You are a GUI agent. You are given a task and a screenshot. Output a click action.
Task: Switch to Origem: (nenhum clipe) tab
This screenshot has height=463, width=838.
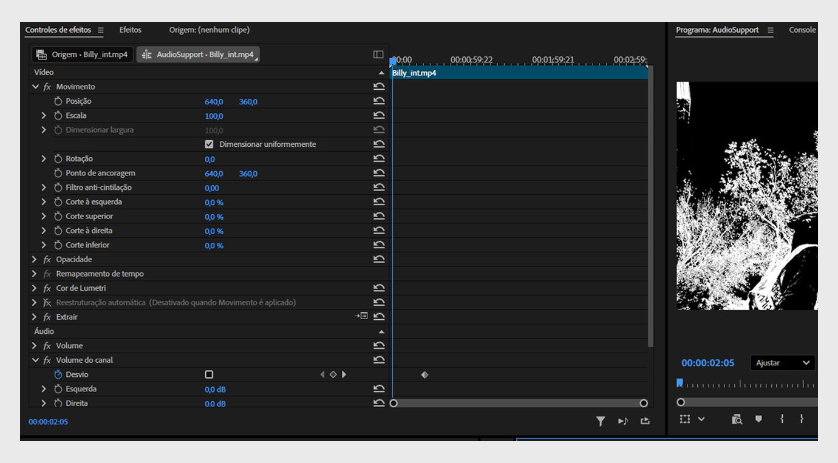(209, 30)
